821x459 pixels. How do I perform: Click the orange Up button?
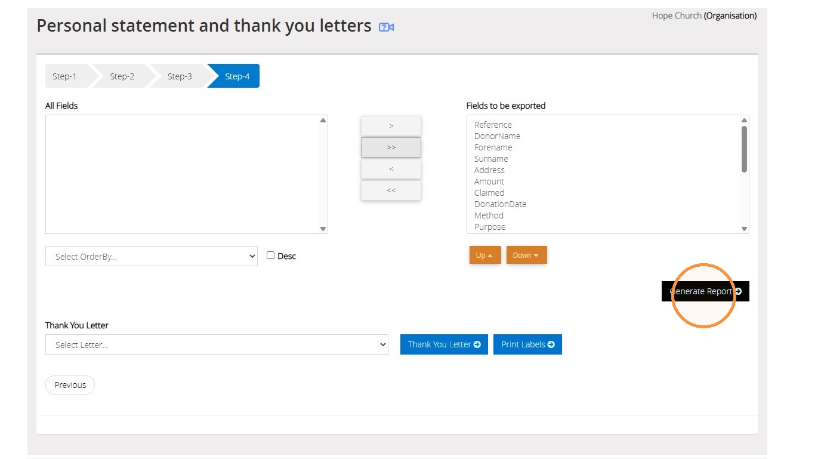tap(484, 255)
